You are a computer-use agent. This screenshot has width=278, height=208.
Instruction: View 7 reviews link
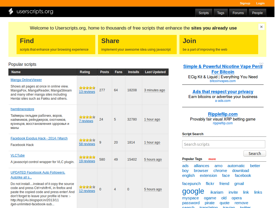coord(86,121)
